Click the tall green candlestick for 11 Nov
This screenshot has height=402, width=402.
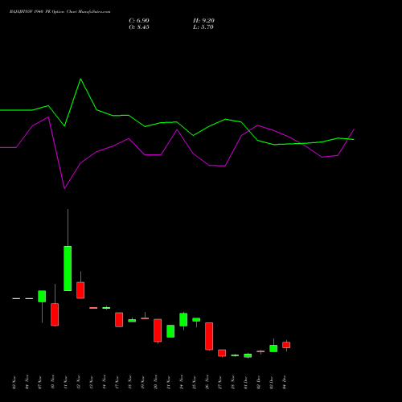click(68, 269)
